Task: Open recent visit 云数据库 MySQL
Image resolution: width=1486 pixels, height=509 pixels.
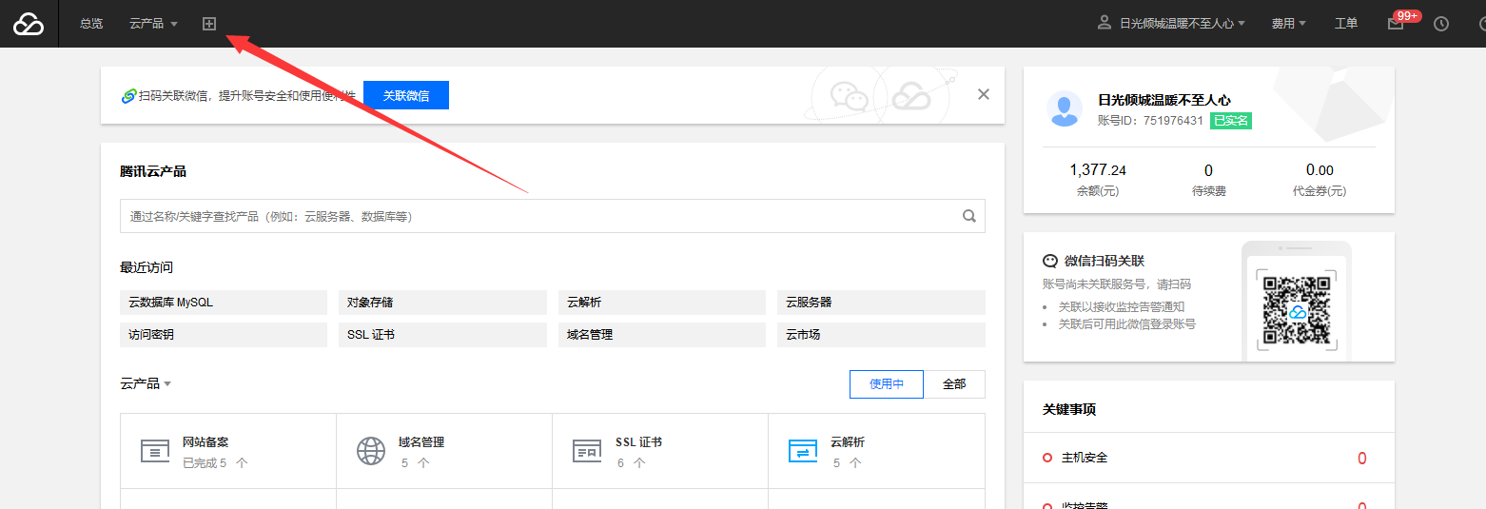Action: tap(224, 303)
